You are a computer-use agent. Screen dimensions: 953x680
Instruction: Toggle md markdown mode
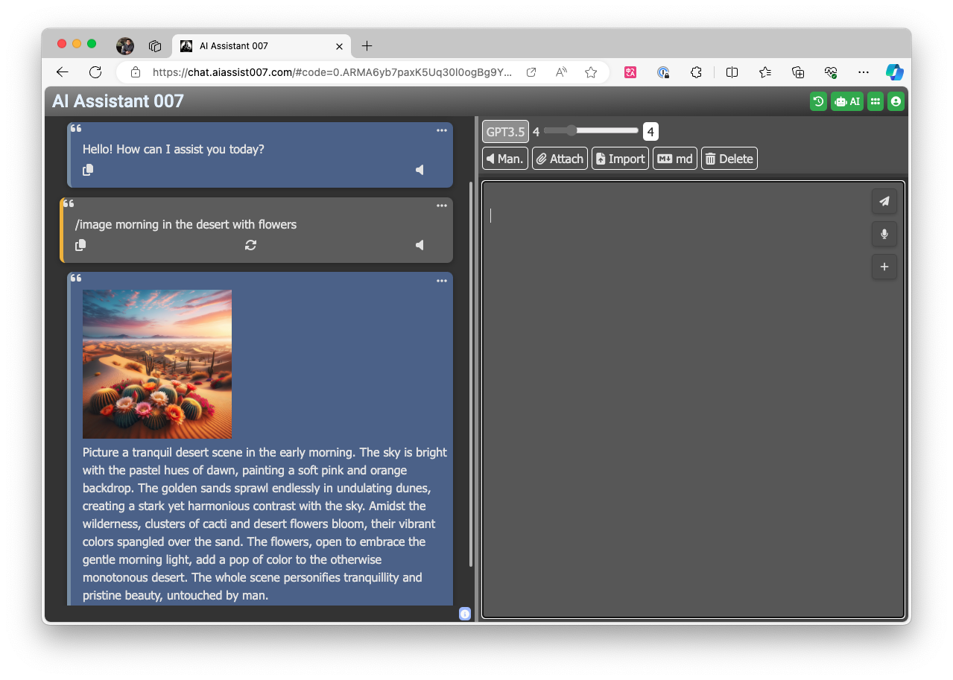tap(675, 159)
